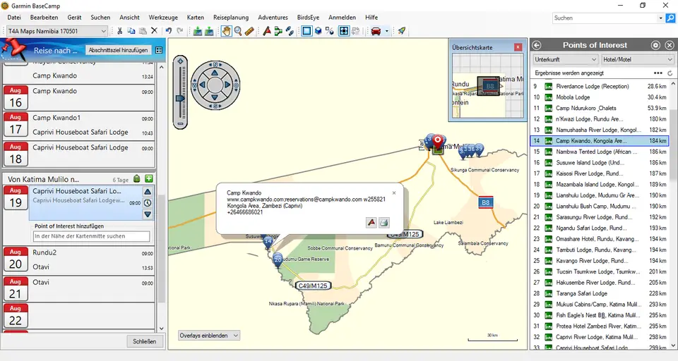The height and width of the screenshot is (361, 678).
Task: Open the Reiseplanung menu
Action: [231, 18]
